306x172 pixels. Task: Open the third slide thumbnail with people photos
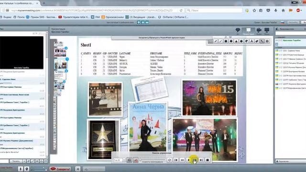pyautogui.click(x=60, y=64)
